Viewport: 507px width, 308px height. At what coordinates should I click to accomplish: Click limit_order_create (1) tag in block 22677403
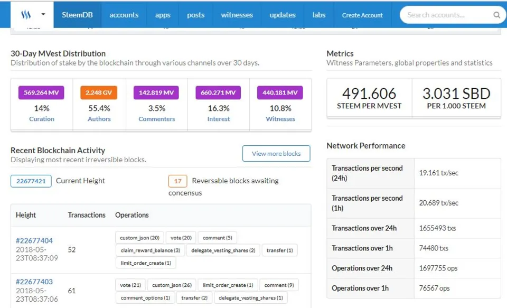(228, 285)
